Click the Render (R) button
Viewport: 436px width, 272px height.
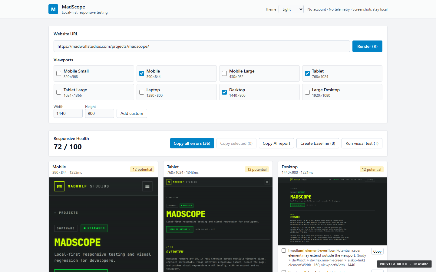click(x=367, y=46)
